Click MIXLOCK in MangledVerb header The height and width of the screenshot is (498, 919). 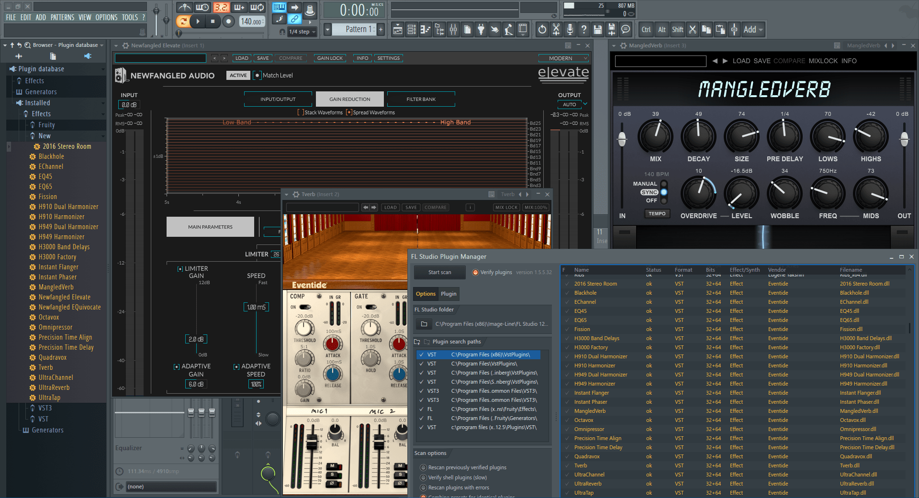(823, 61)
